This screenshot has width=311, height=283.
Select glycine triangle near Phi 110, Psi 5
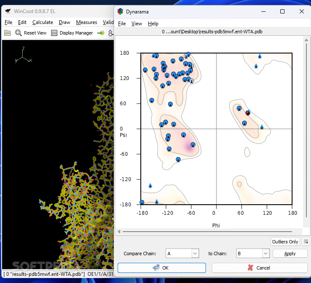[262, 127]
